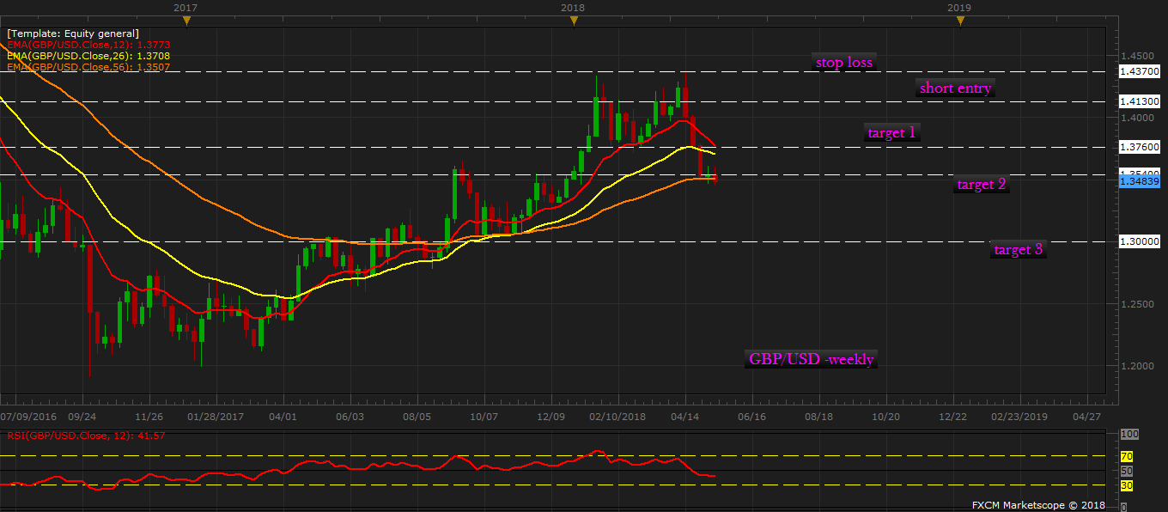Select the 'Template: Equity general' label
Viewport: 1168px width, 512px height.
click(73, 33)
